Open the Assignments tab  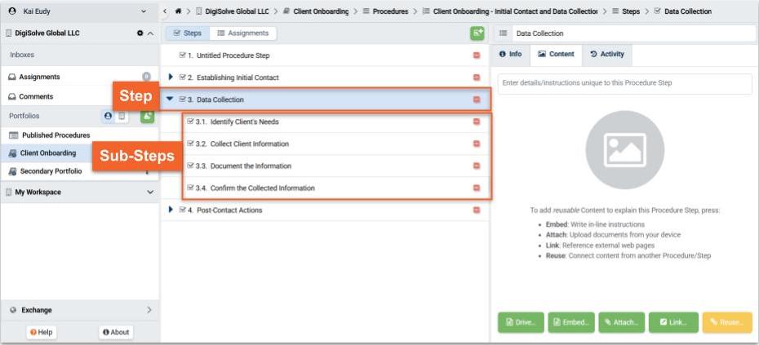point(242,33)
